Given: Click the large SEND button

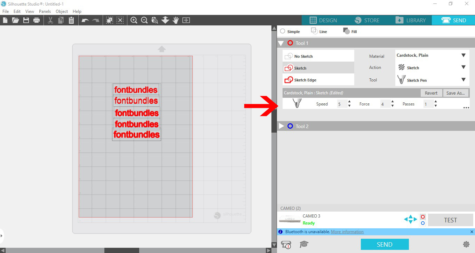Looking at the screenshot, I should click(385, 244).
